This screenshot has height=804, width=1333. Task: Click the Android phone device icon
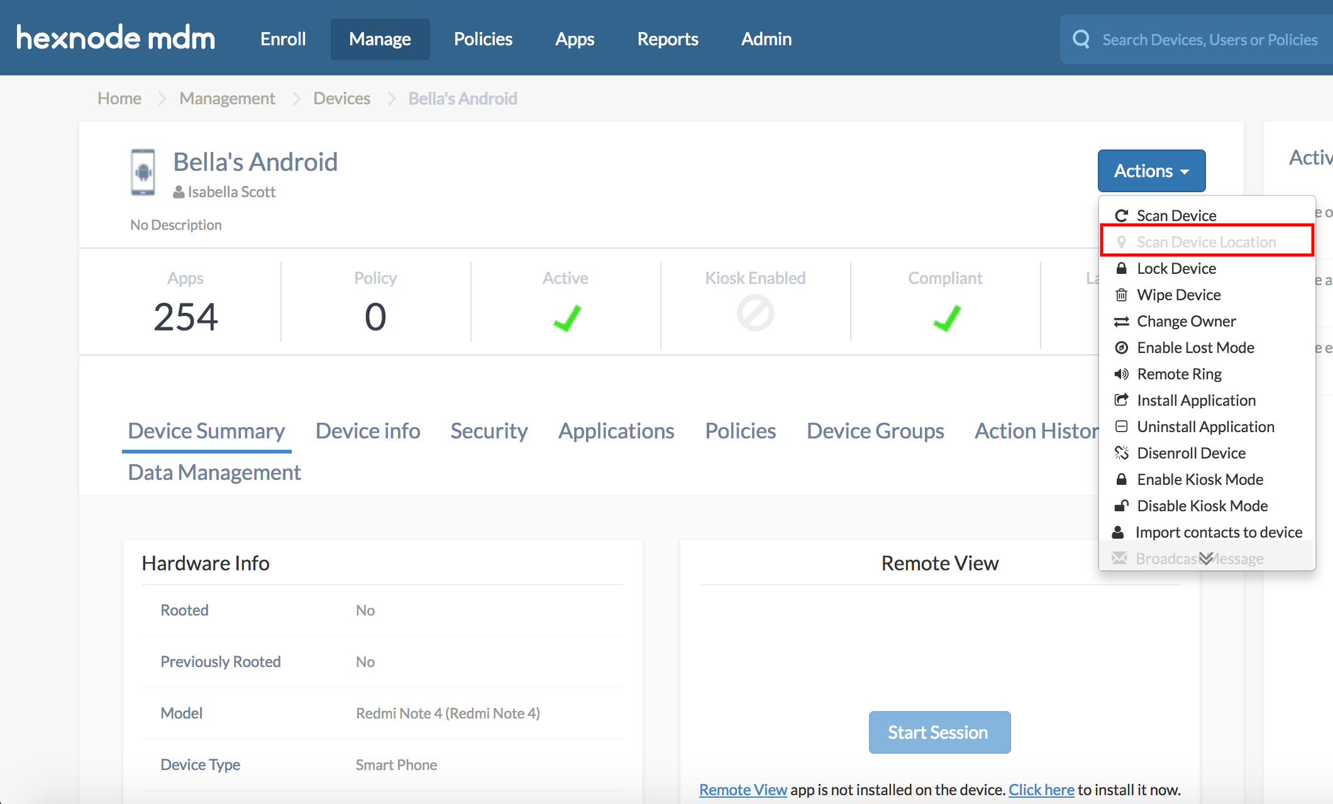tap(143, 172)
